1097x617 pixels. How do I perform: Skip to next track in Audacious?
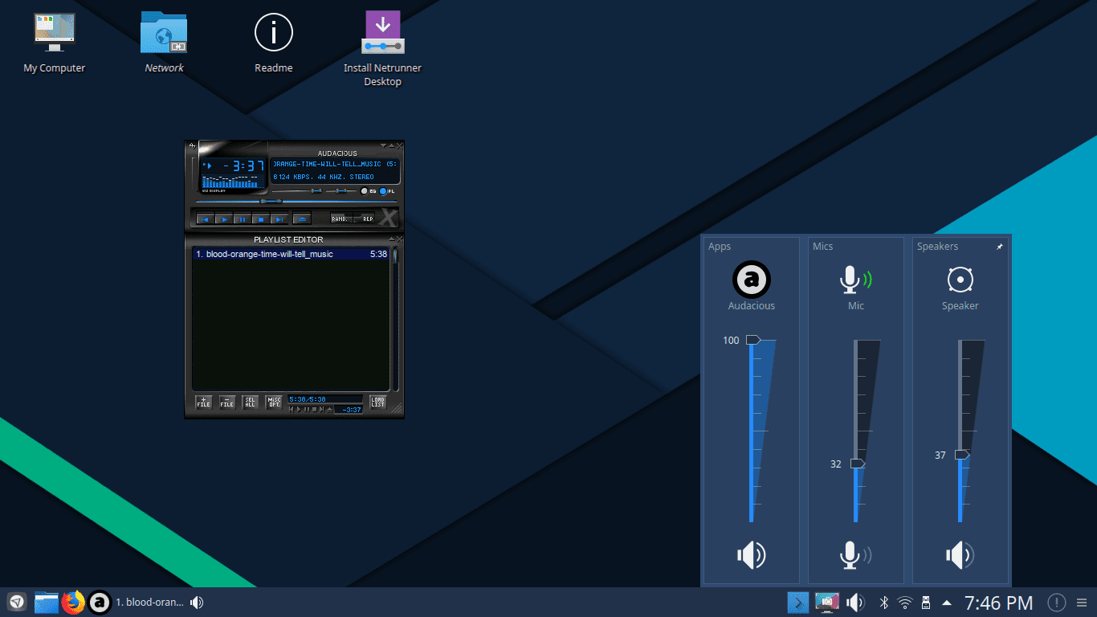coord(279,219)
